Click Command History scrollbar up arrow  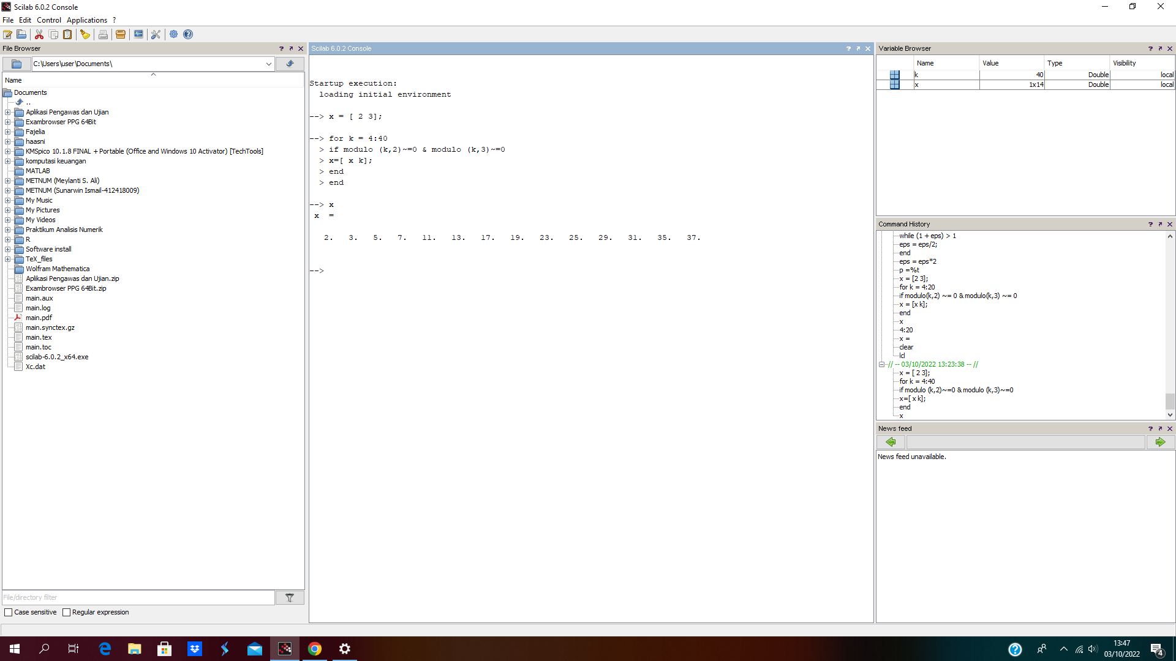1170,236
